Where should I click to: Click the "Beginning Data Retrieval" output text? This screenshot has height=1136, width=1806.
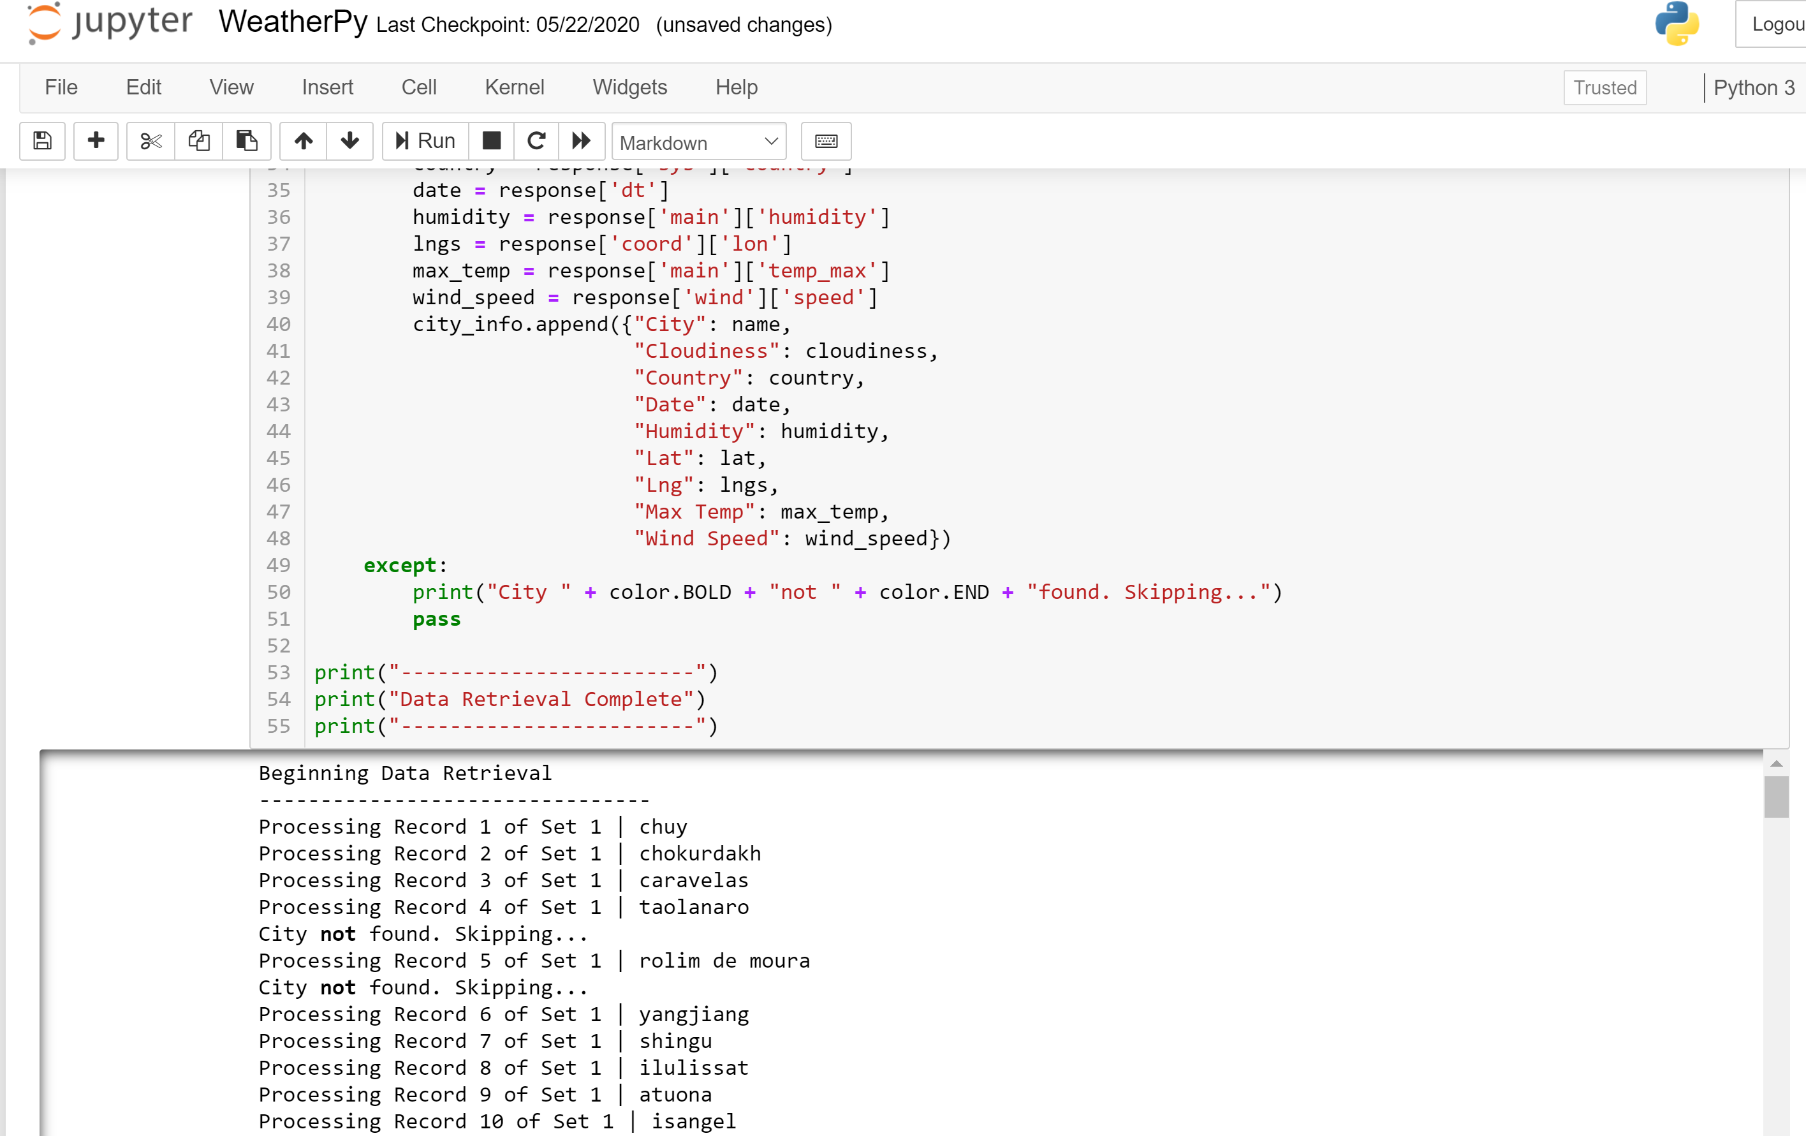point(405,773)
